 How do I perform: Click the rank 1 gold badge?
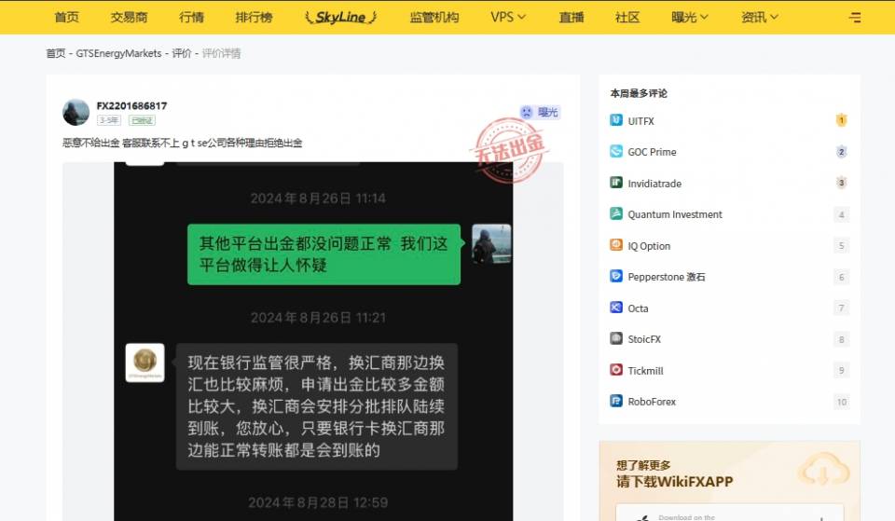pos(841,120)
